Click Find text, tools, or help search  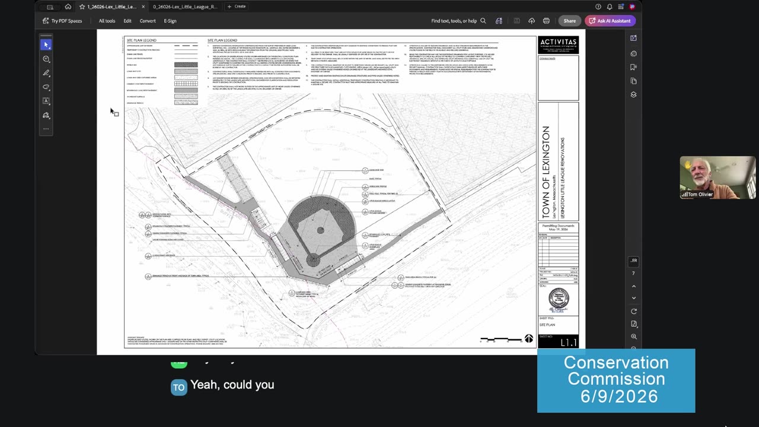[x=458, y=21]
